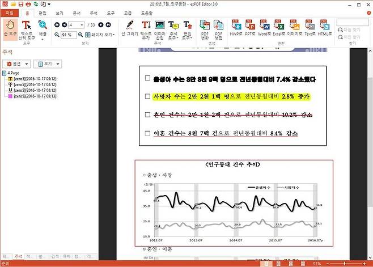Click the minus button of status bar zoom
The image size is (373, 267).
tap(327, 264)
